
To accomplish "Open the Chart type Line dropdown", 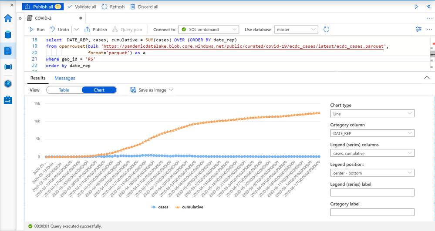I will (x=372, y=113).
